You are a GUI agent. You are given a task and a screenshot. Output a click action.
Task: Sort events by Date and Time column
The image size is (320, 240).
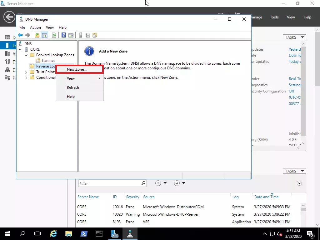[266, 197]
